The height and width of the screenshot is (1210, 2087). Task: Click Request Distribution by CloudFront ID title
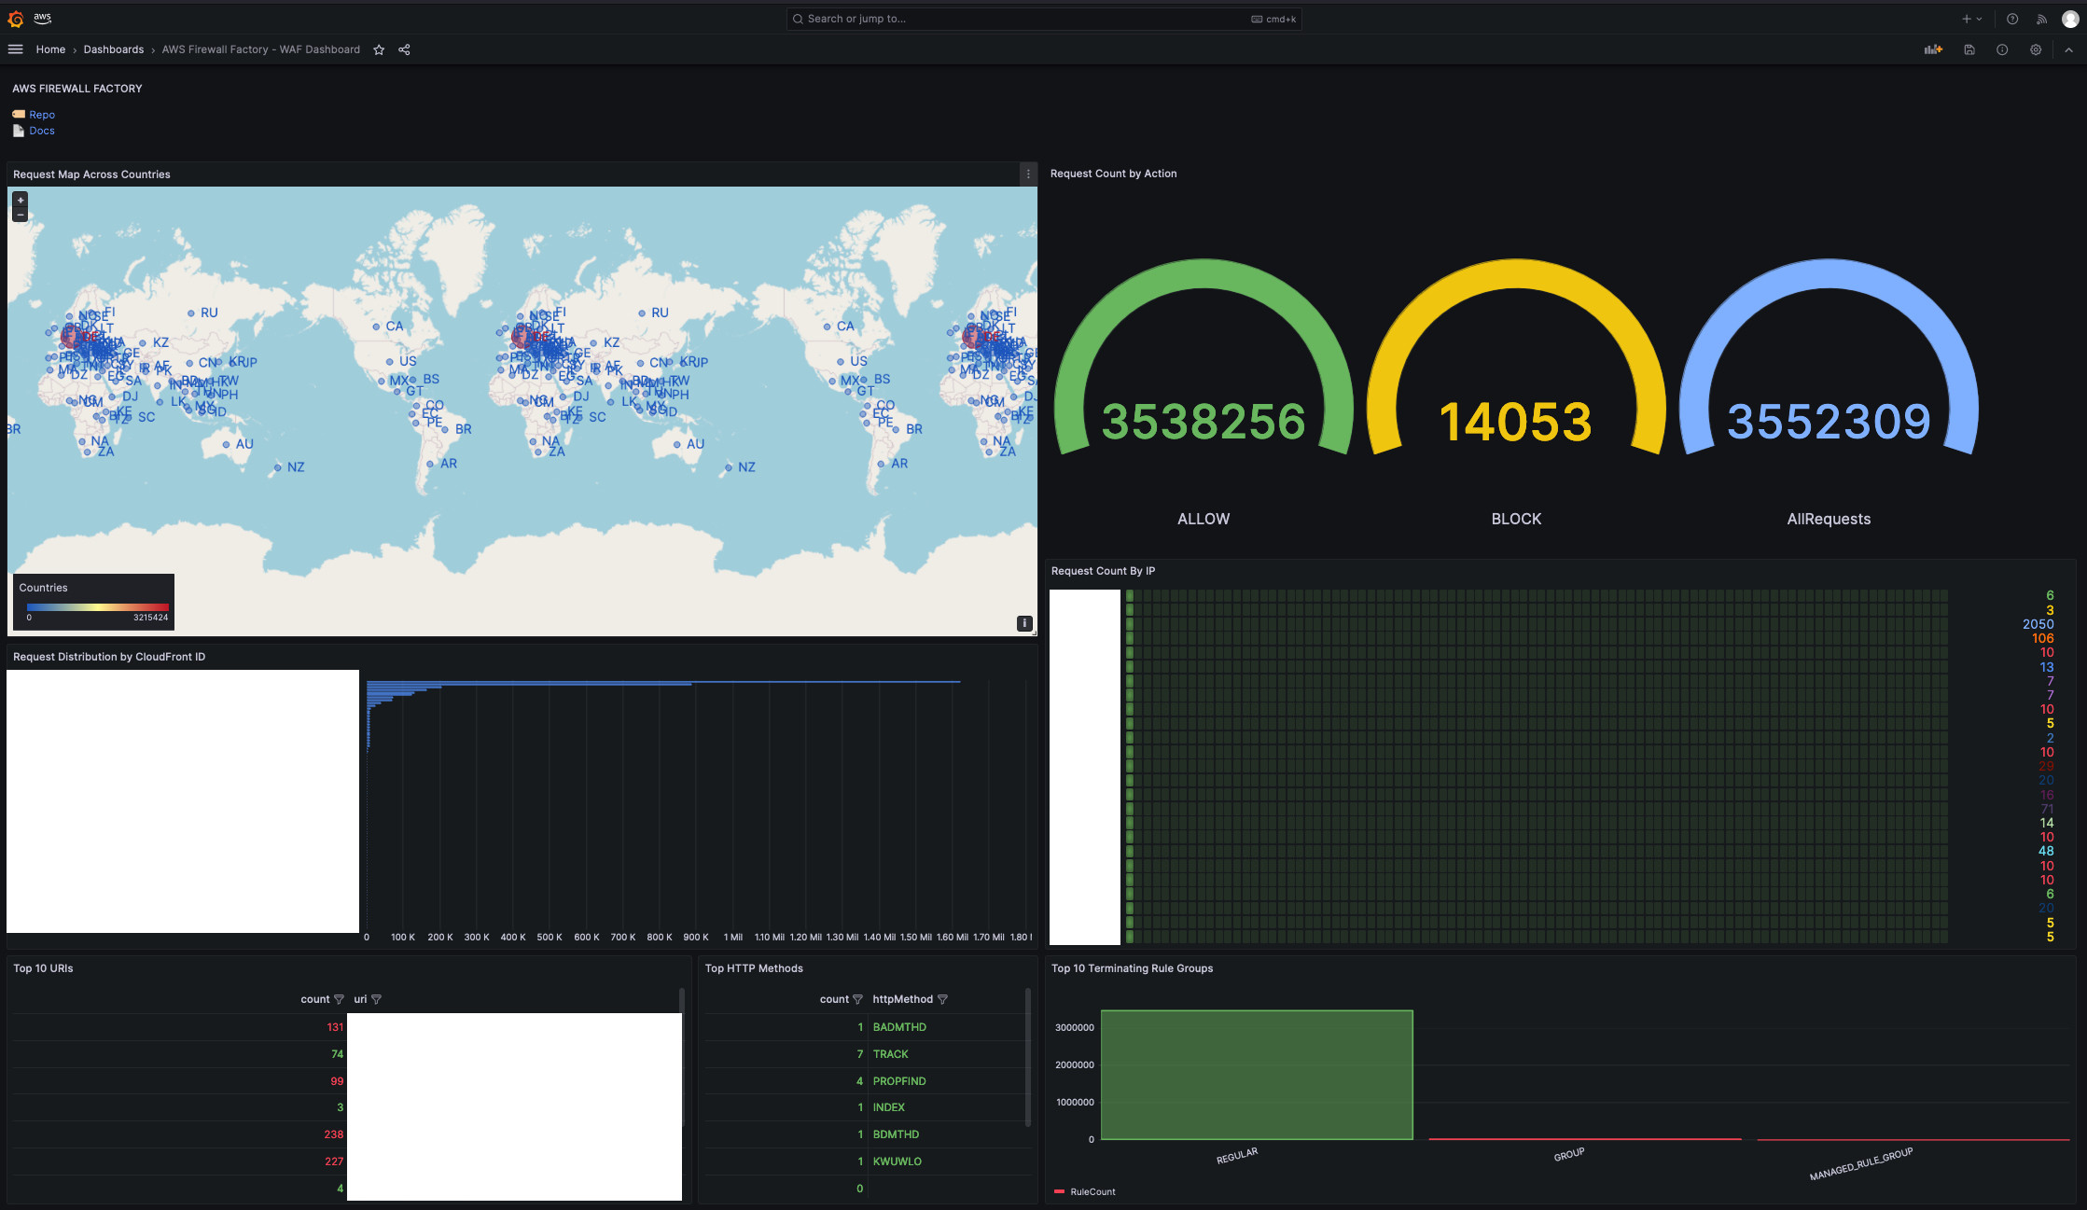click(x=109, y=657)
